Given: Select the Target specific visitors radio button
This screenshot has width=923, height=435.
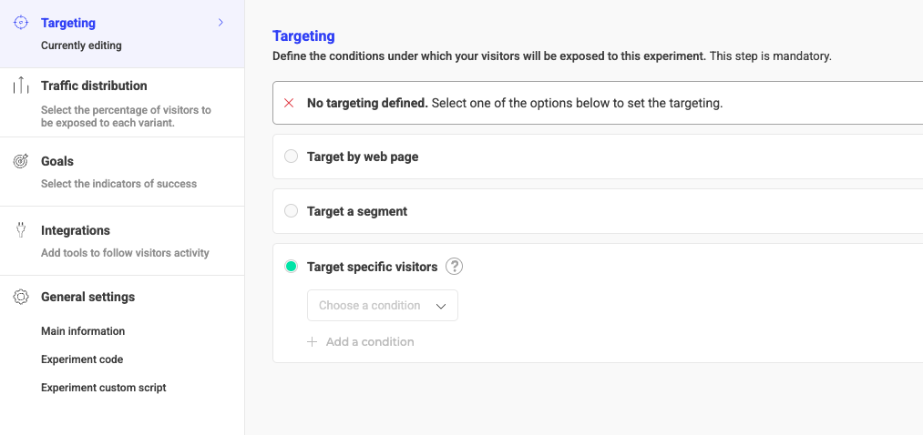Looking at the screenshot, I should tap(292, 267).
